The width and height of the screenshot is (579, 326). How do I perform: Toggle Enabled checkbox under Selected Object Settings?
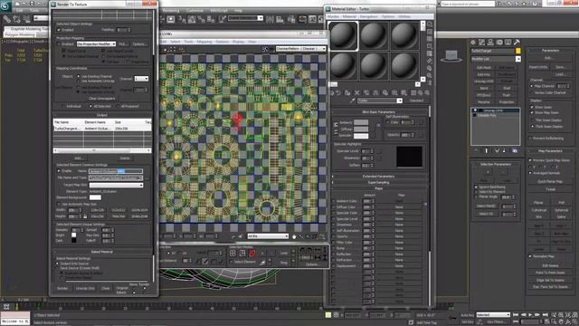(x=59, y=30)
